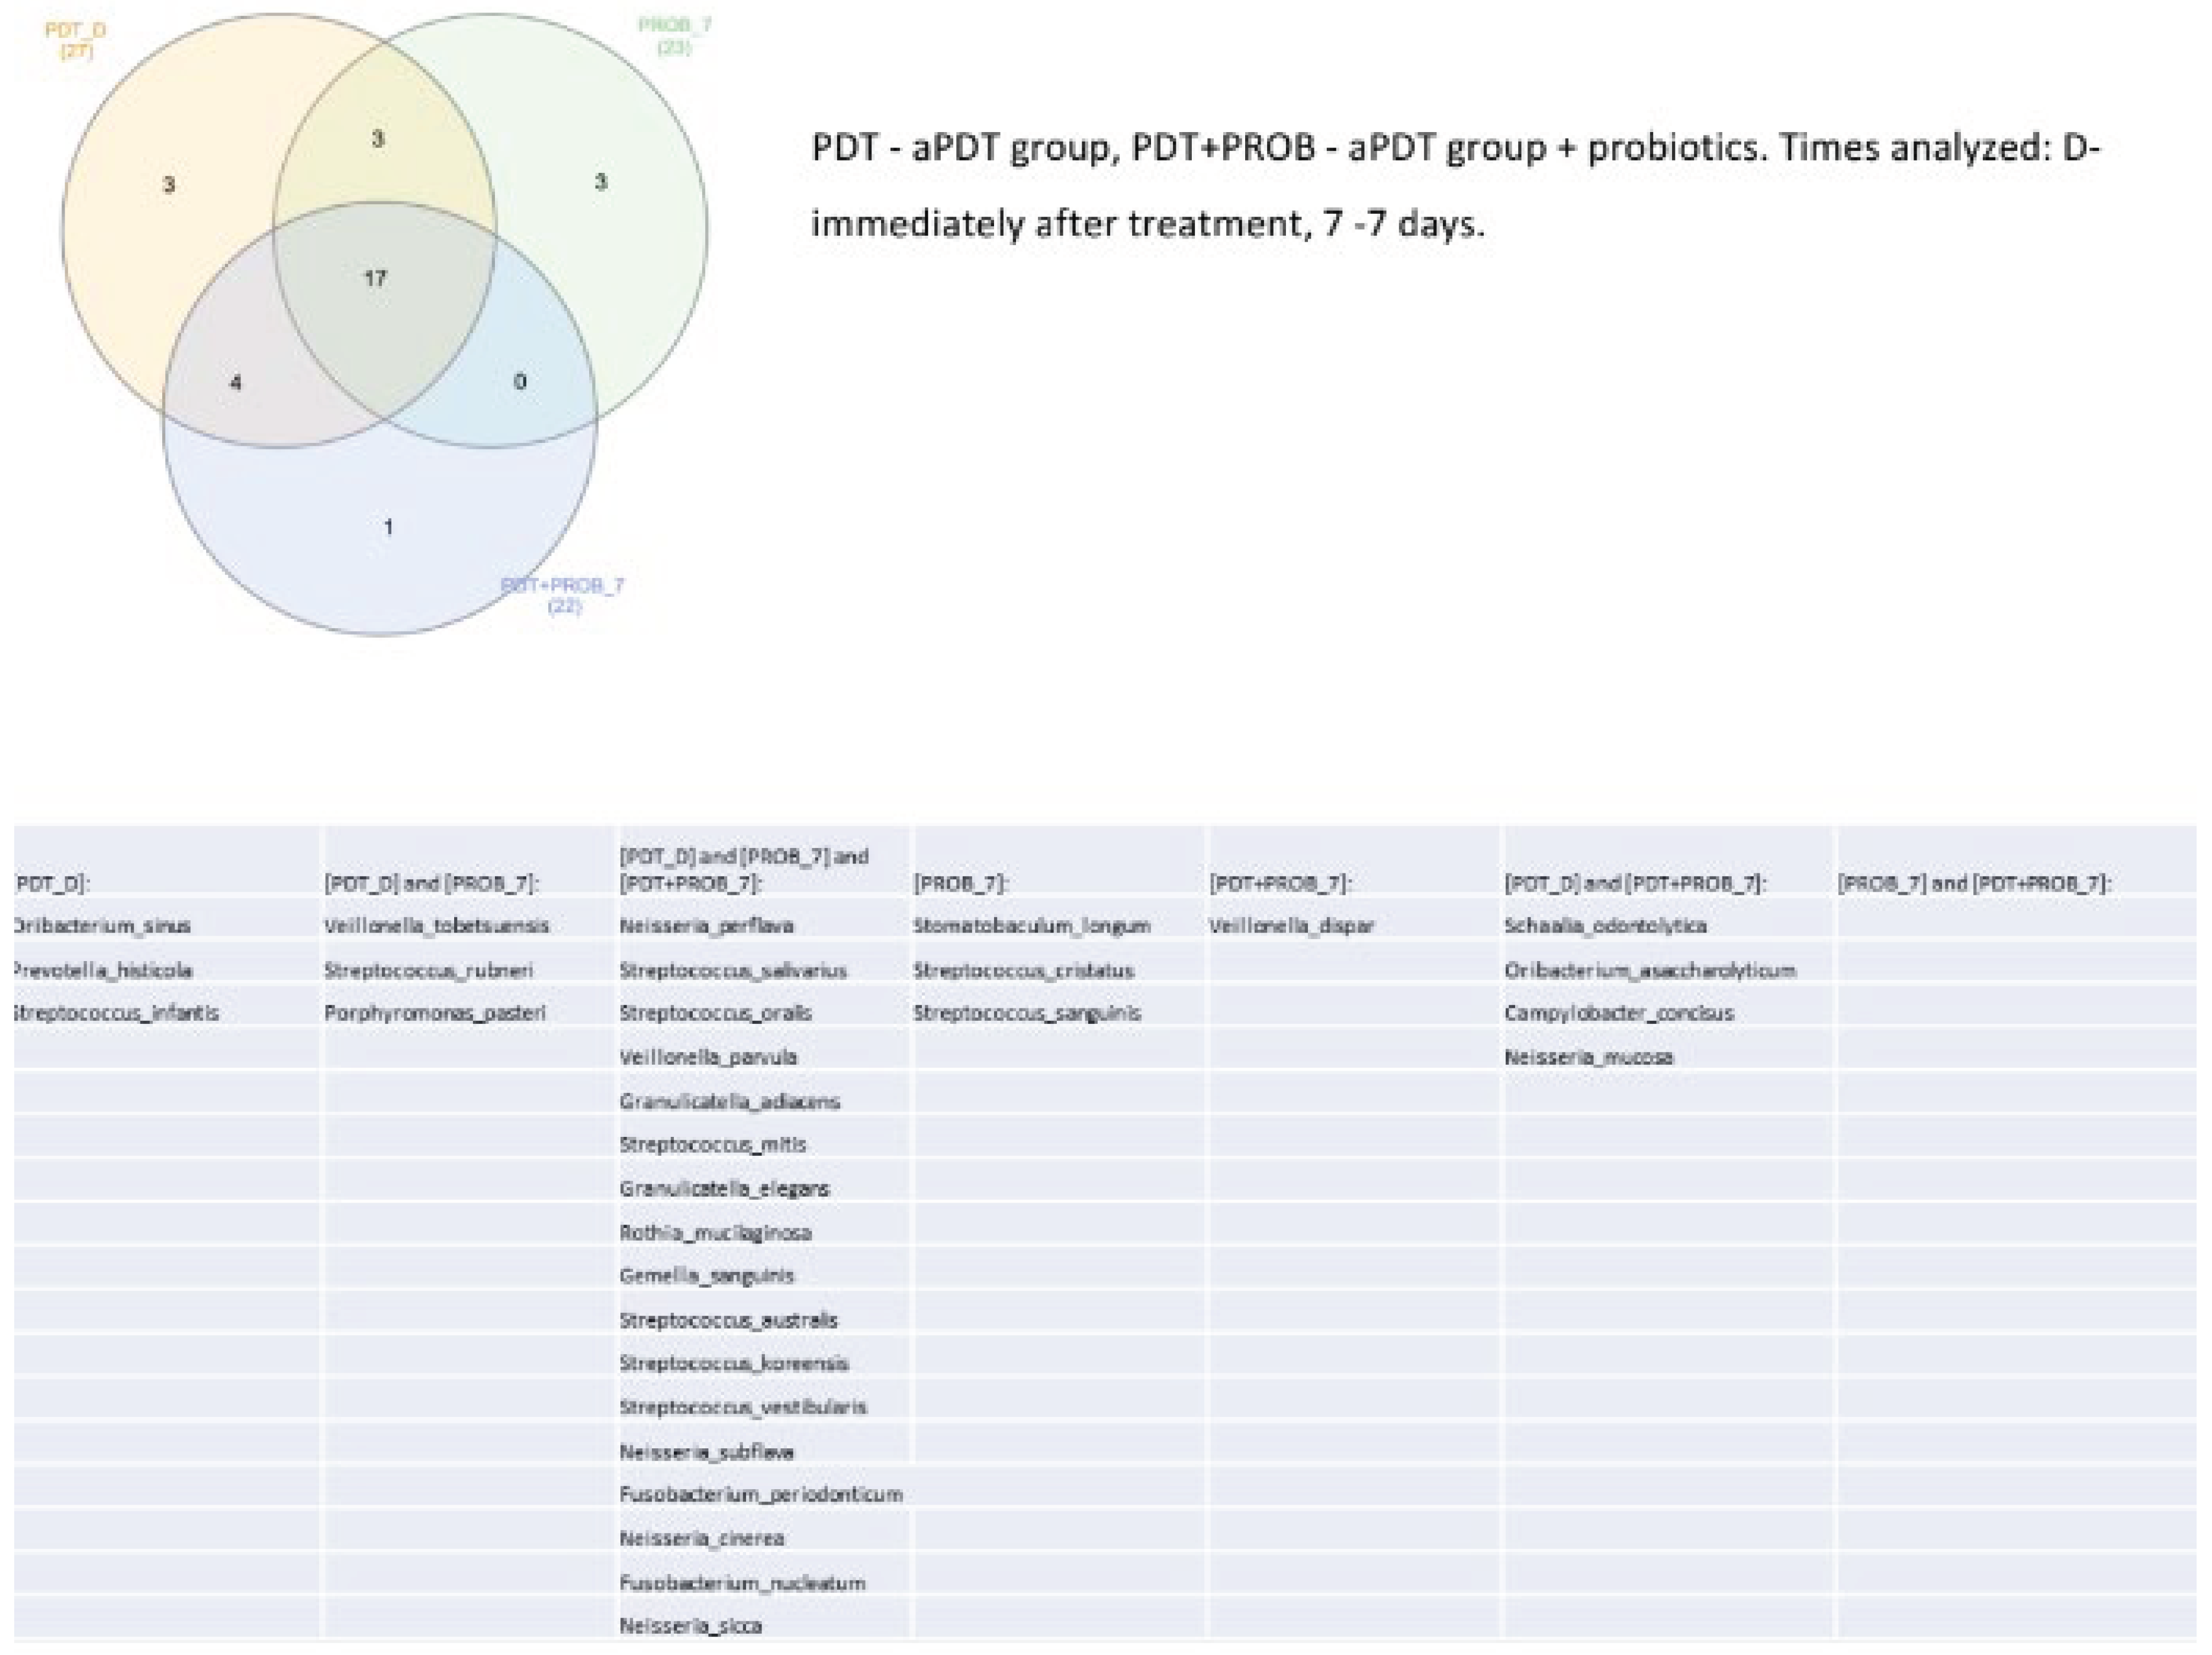Select the [PDT+PROB_7]: column header

[x=1280, y=883]
